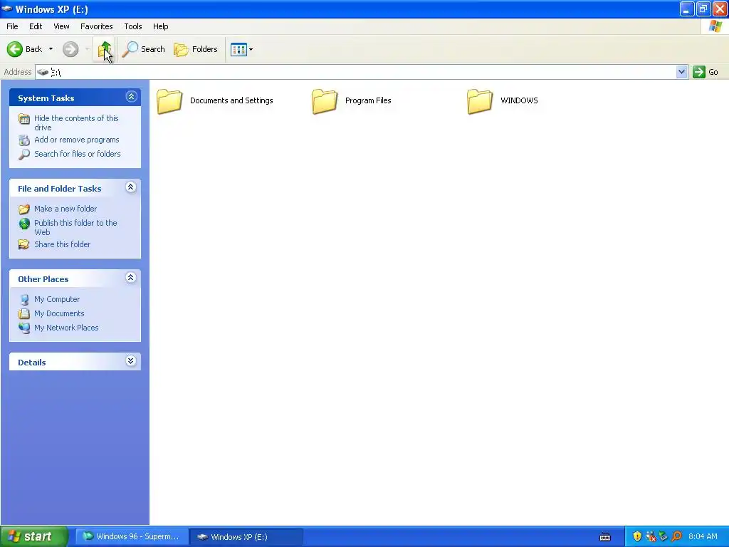Click the Add or remove programs icon
The height and width of the screenshot is (547, 729).
coord(24,140)
